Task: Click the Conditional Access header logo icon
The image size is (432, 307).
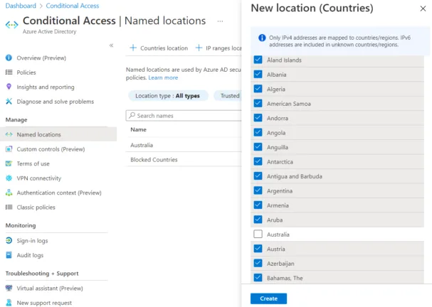Action: 12,25
